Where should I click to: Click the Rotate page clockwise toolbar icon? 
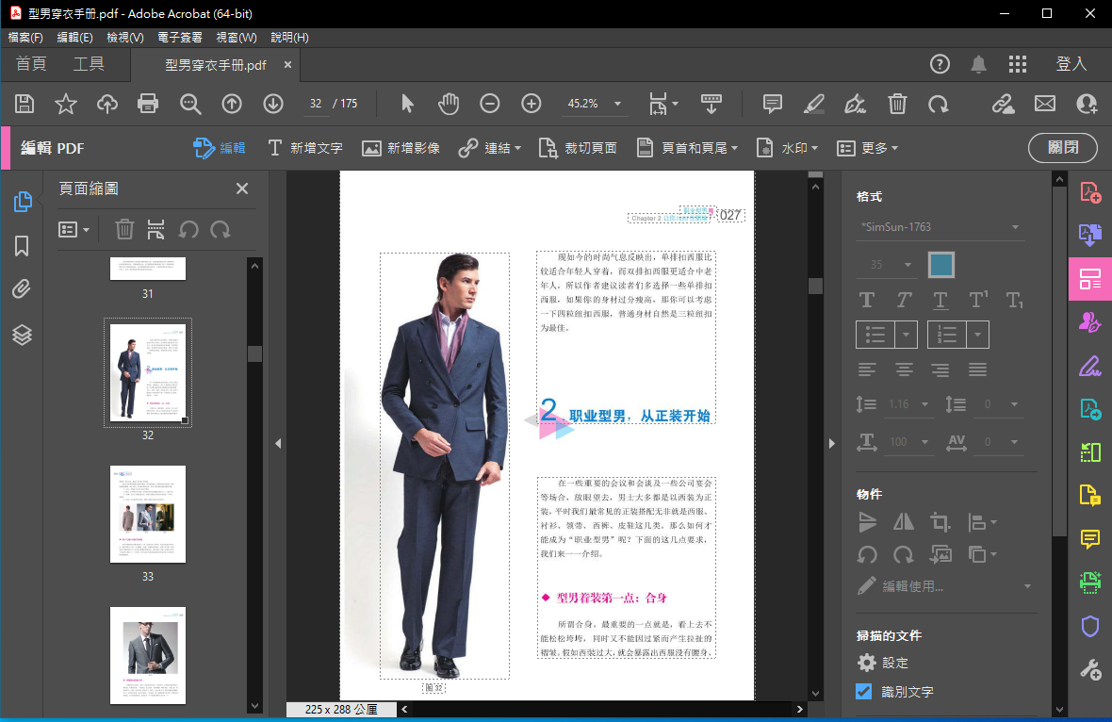(x=938, y=104)
